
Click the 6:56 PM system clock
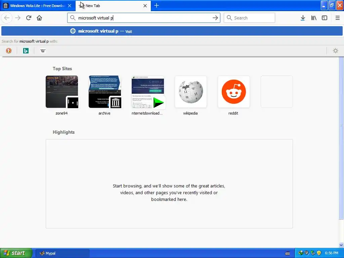(331, 253)
